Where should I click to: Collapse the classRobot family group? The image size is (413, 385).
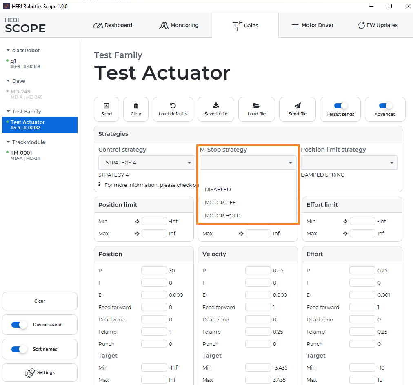[8, 51]
